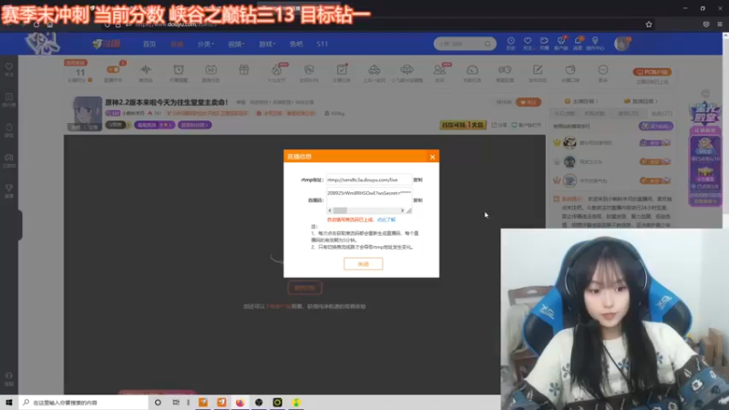Open the checklist task icon in toolbar

pyautogui.click(x=342, y=70)
